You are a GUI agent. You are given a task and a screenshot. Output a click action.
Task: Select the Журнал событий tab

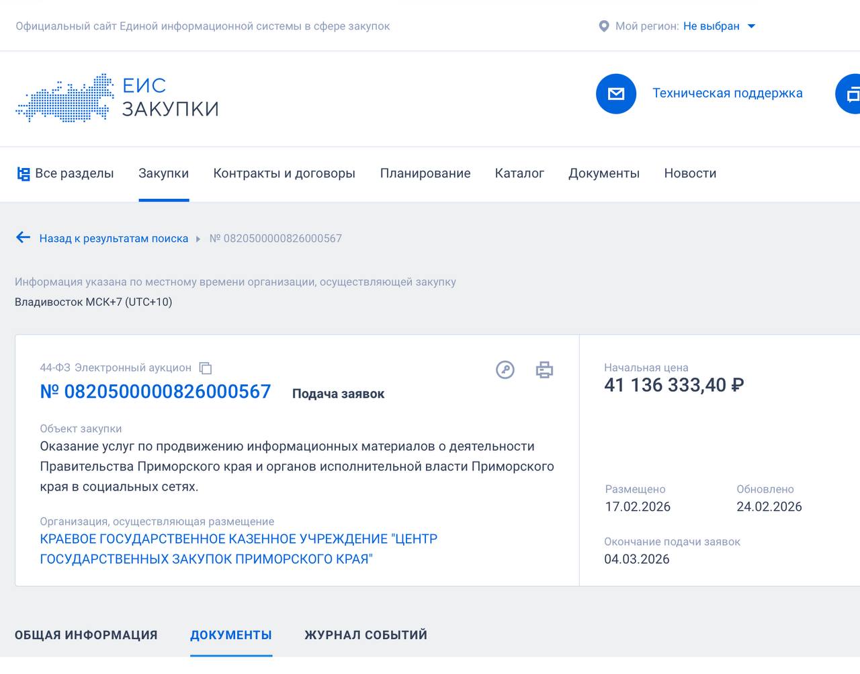tap(365, 635)
